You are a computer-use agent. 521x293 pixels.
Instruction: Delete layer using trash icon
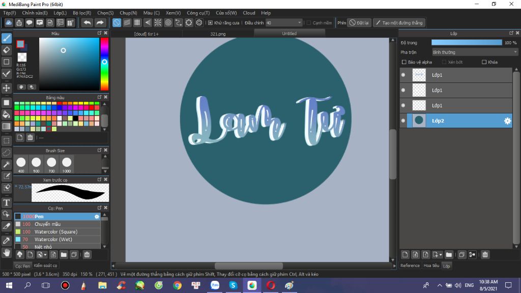(x=485, y=254)
